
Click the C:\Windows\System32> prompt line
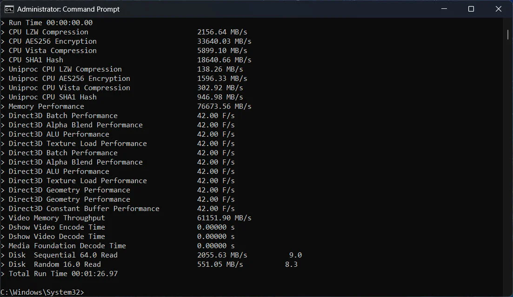click(x=42, y=292)
